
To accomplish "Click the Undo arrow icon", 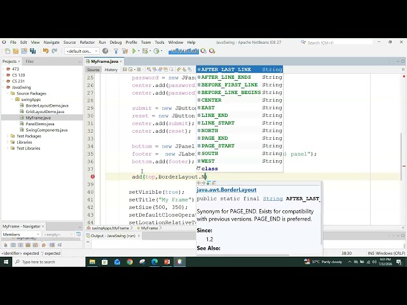I will (x=46, y=51).
